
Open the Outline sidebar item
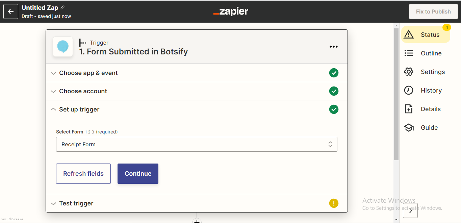[x=431, y=53]
